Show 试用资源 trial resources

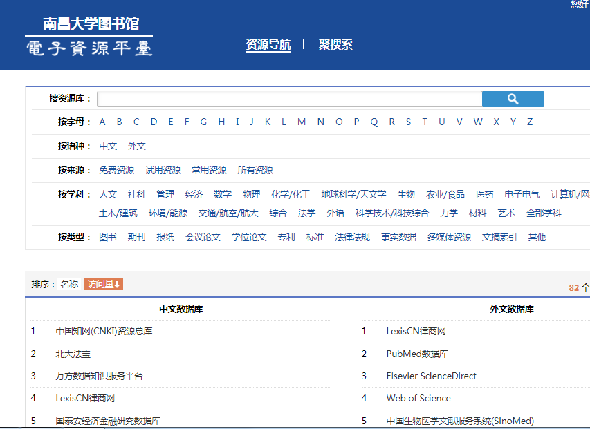coord(164,169)
